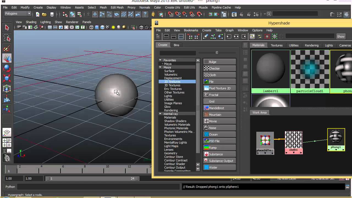This screenshot has width=352, height=198.
Task: Click Hypershade rearrange graph icon
Action: click(213, 37)
